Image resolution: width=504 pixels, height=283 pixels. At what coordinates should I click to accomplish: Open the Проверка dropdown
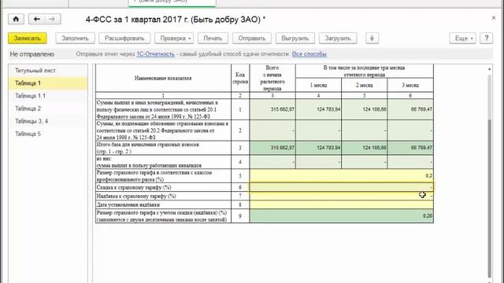point(175,39)
